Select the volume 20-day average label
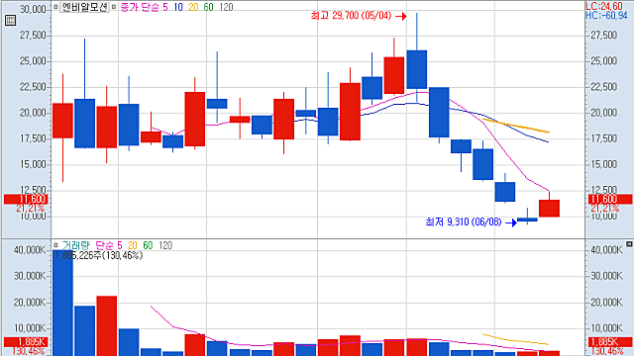 click(132, 245)
